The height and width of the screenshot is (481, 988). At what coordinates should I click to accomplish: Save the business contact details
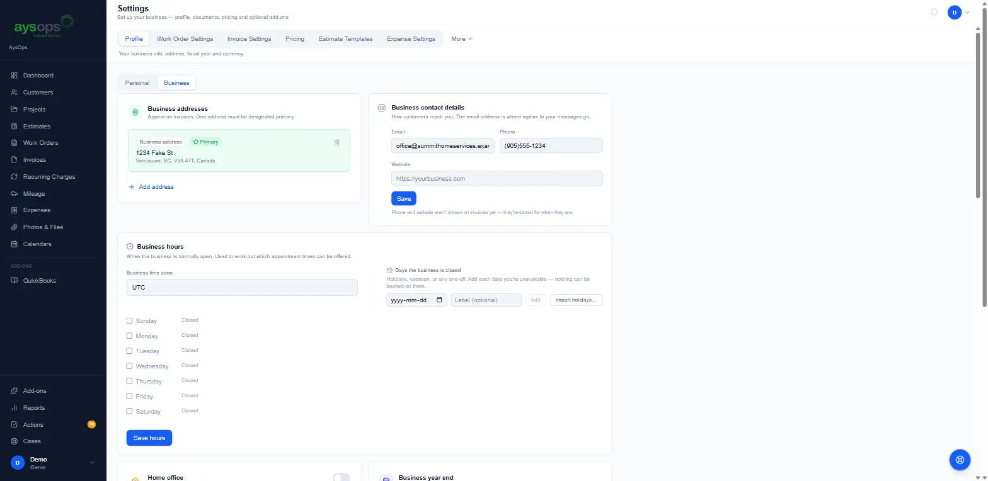click(404, 198)
